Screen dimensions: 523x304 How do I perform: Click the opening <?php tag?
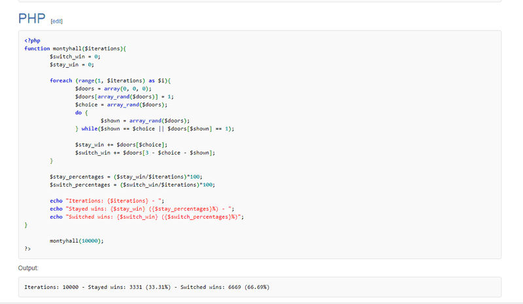pyautogui.click(x=32, y=40)
